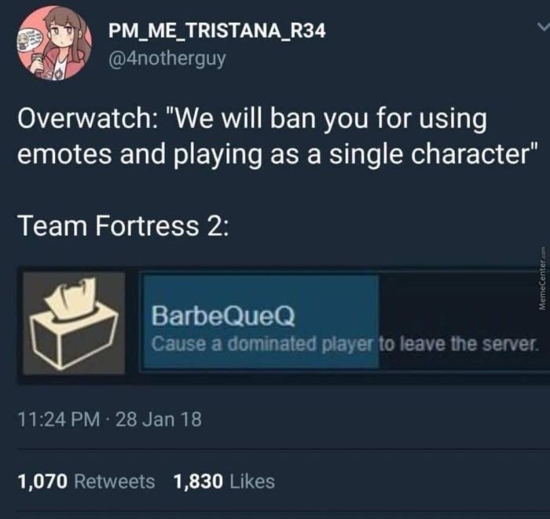Screen dimensions: 550x519
Task: Click the tissue box achievement icon
Action: (x=74, y=323)
